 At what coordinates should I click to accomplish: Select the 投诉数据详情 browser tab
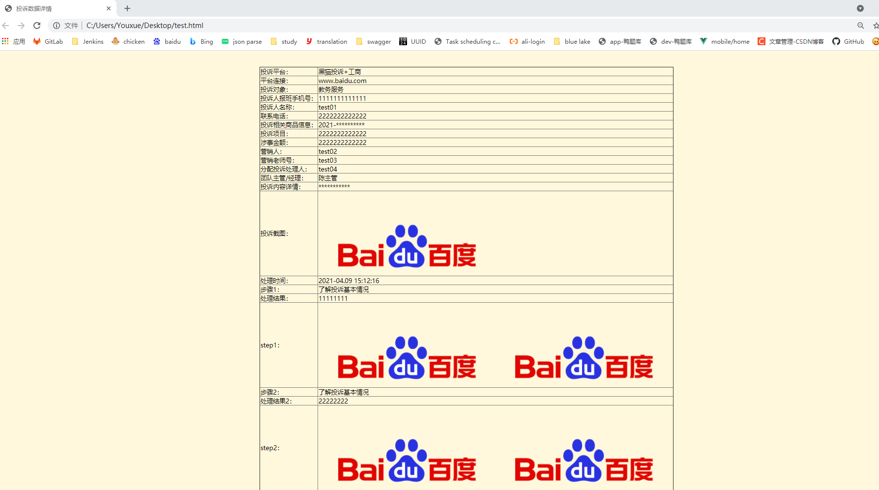pyautogui.click(x=58, y=8)
